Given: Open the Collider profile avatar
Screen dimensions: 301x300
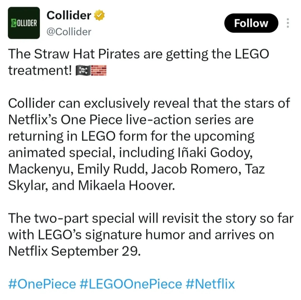Looking at the screenshot, I should (24, 23).
